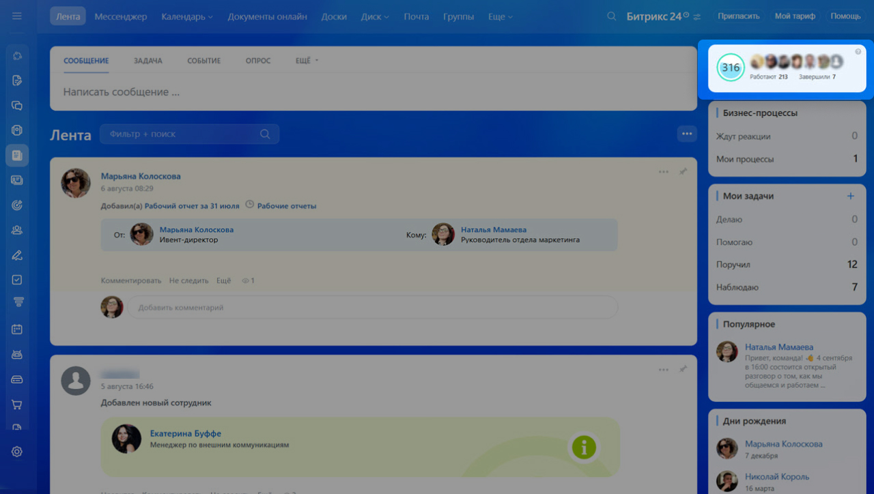Open the Мессенджер tab

[x=121, y=16]
